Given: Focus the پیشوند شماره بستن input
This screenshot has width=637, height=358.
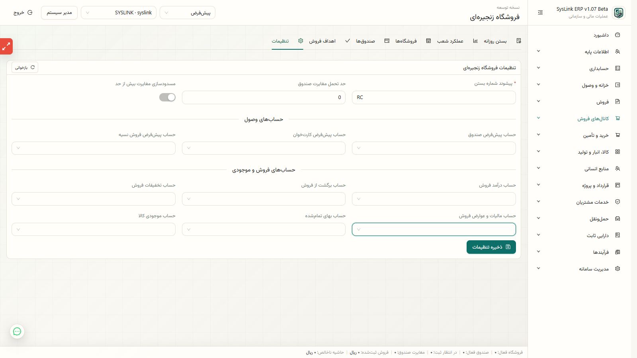Looking at the screenshot, I should 434,97.
